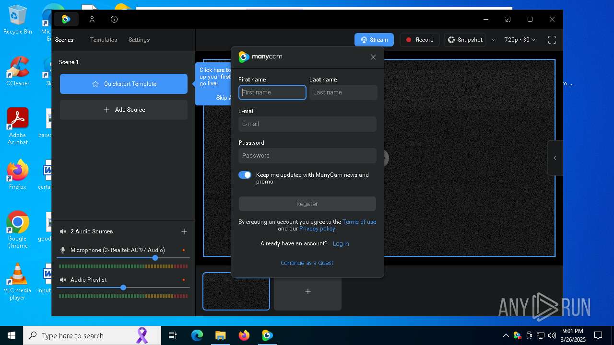Open the Terms of use link

[x=359, y=222]
